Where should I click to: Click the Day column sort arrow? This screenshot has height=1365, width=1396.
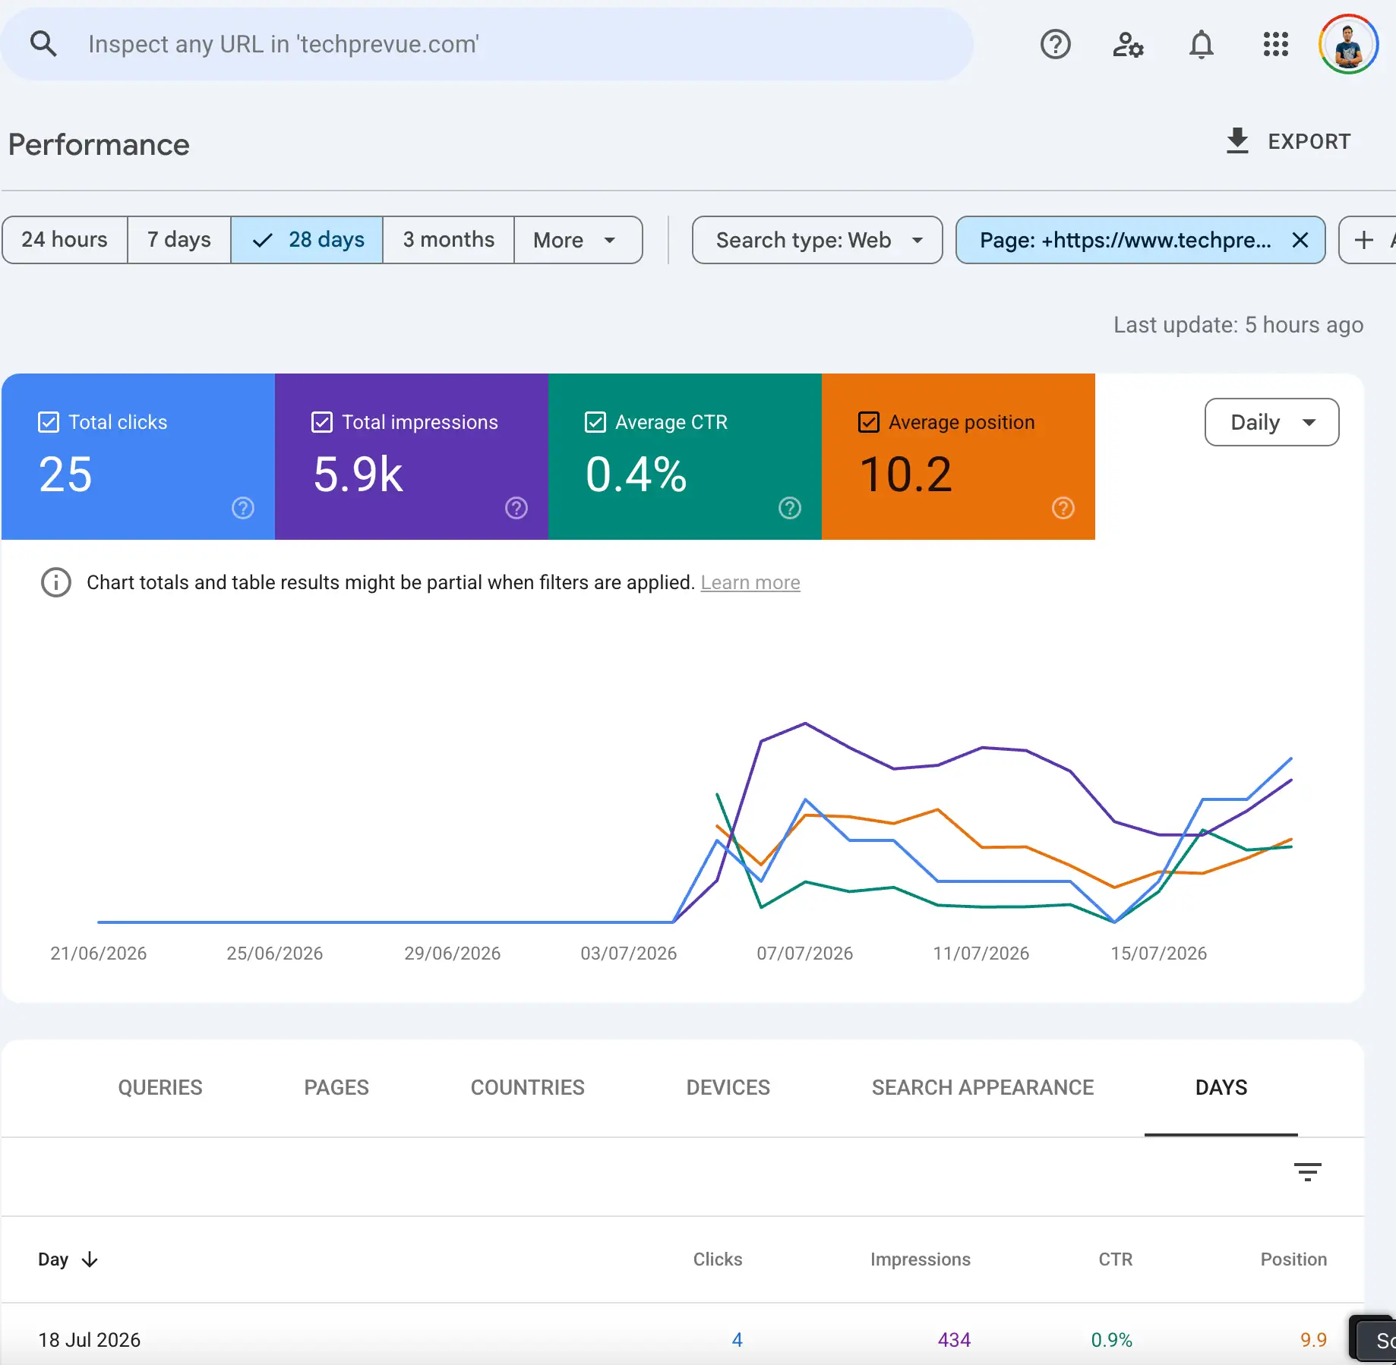pos(90,1259)
